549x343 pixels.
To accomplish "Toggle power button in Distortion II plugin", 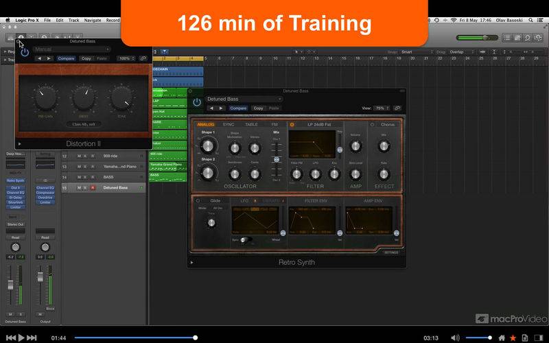I will (25, 53).
